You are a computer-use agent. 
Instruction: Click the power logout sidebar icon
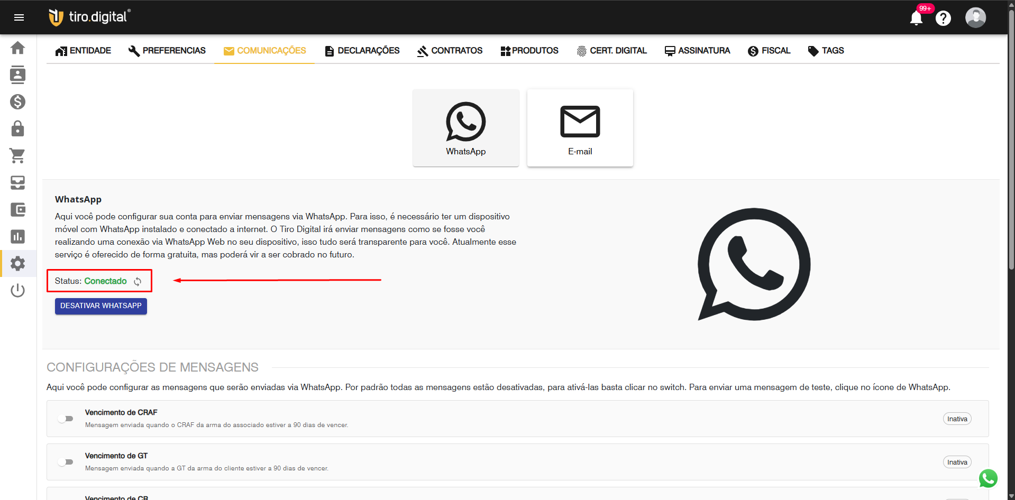(x=18, y=290)
